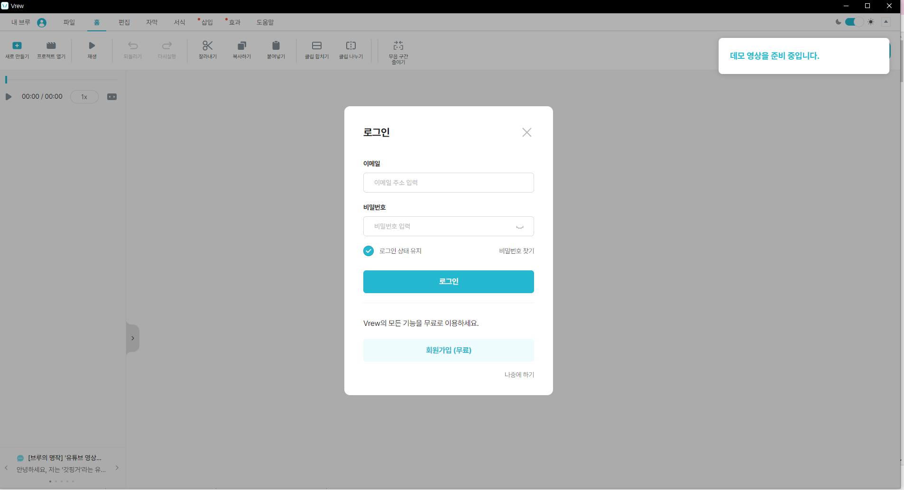Collapse the ribbon with the up arrow
Image resolution: width=904 pixels, height=490 pixels.
coord(886,22)
